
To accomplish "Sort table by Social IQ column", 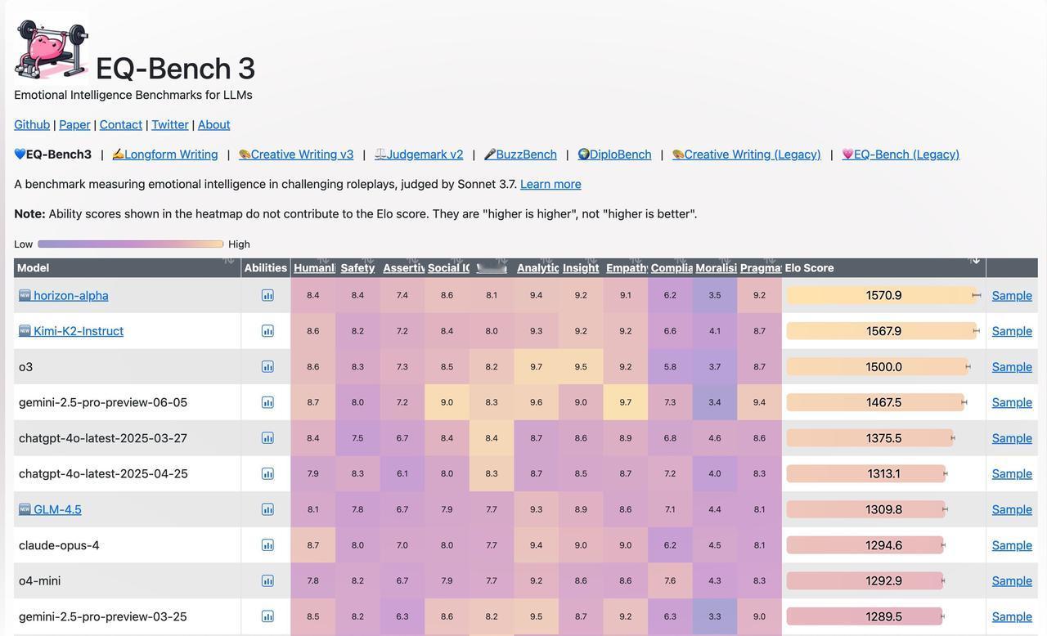I will 447,268.
